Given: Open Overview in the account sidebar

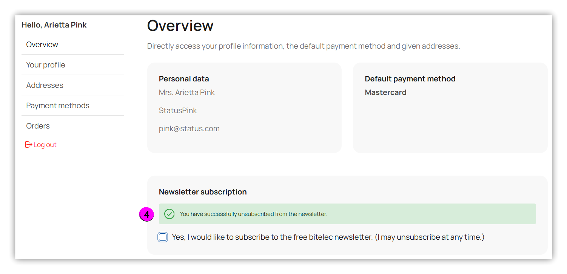Looking at the screenshot, I should (x=42, y=44).
